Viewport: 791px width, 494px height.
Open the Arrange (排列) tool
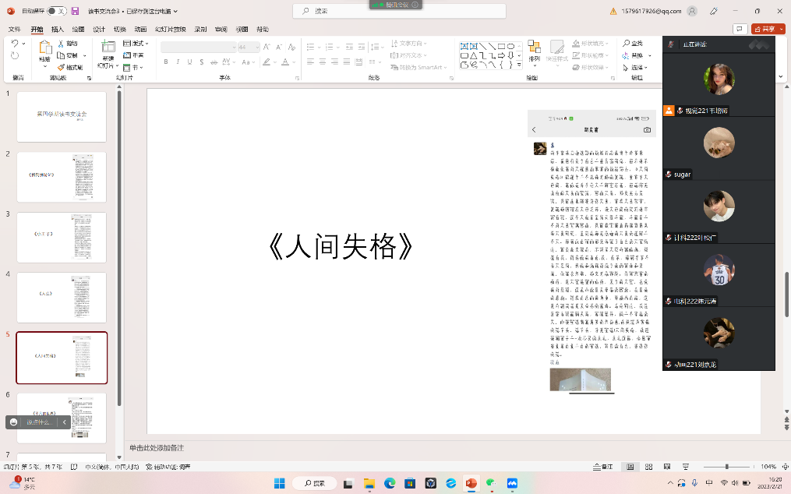pos(534,50)
